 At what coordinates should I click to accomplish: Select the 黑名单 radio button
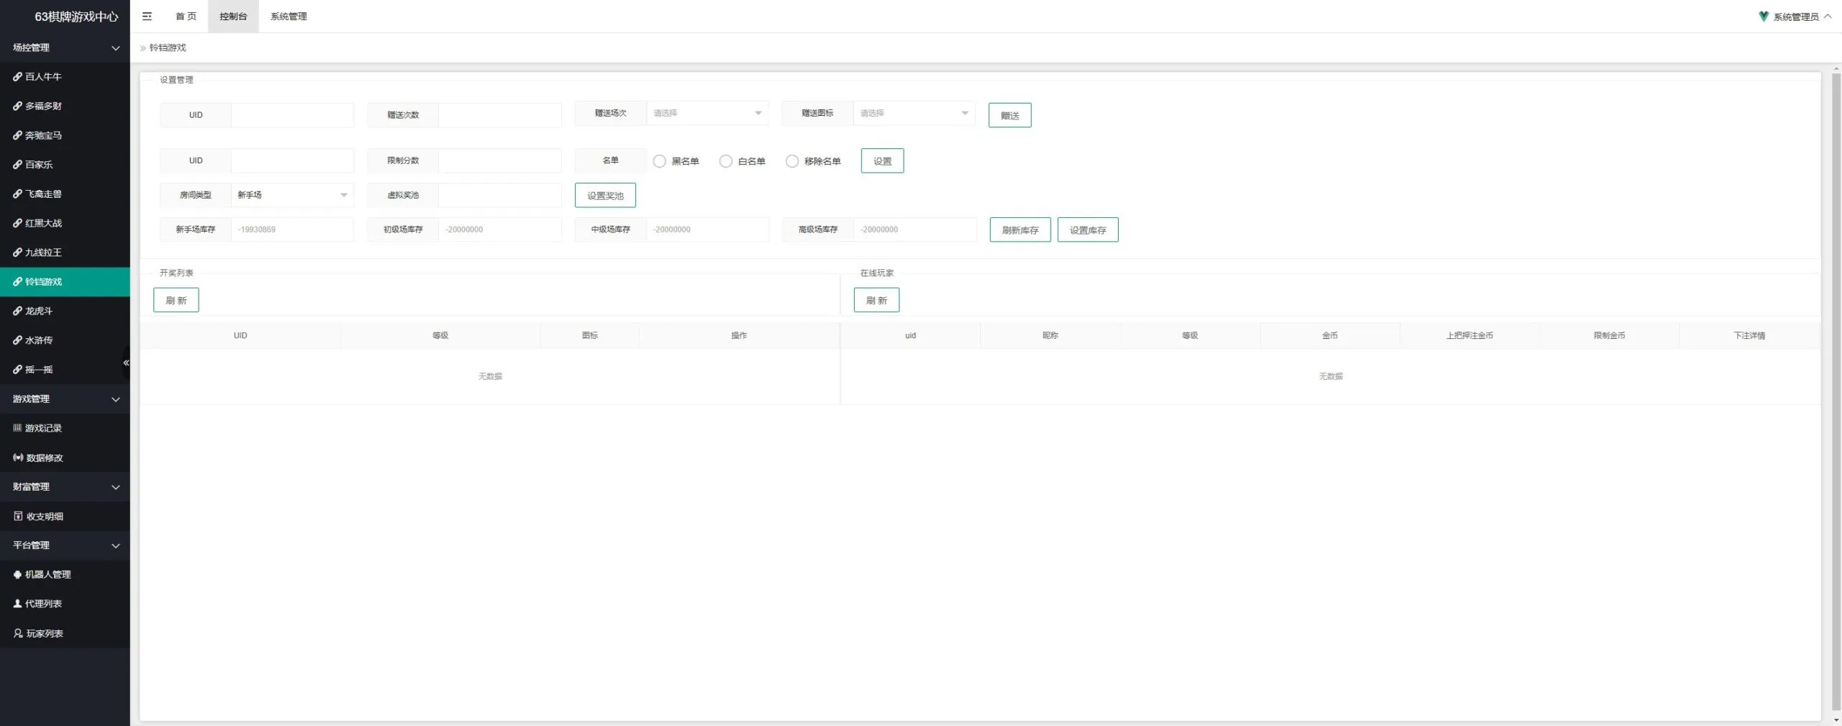pos(659,161)
